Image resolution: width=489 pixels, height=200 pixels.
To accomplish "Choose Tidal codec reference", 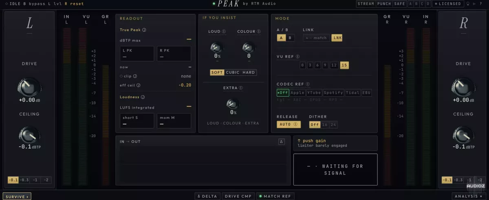I will [352, 93].
